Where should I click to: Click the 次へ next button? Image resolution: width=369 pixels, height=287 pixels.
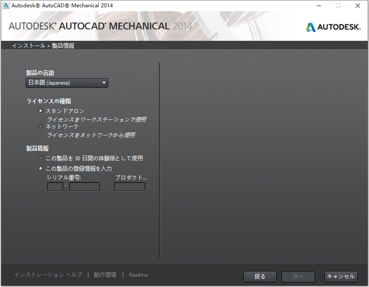[x=298, y=277]
